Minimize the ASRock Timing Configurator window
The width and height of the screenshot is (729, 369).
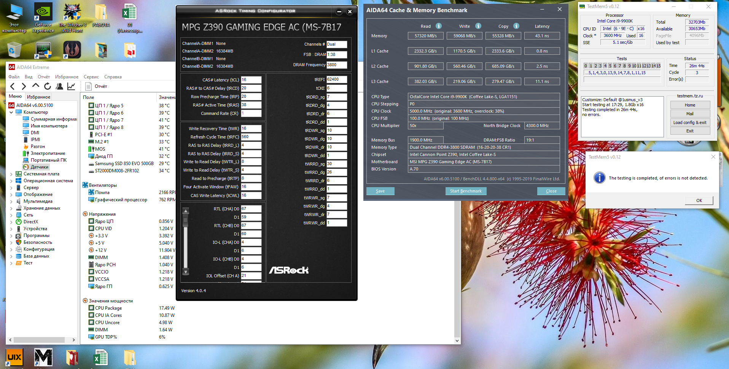(x=339, y=12)
